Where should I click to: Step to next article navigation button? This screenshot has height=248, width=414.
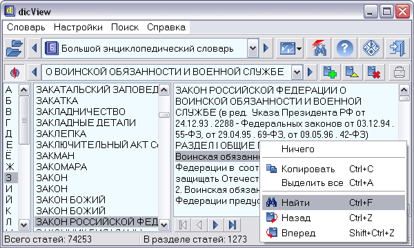216,225
